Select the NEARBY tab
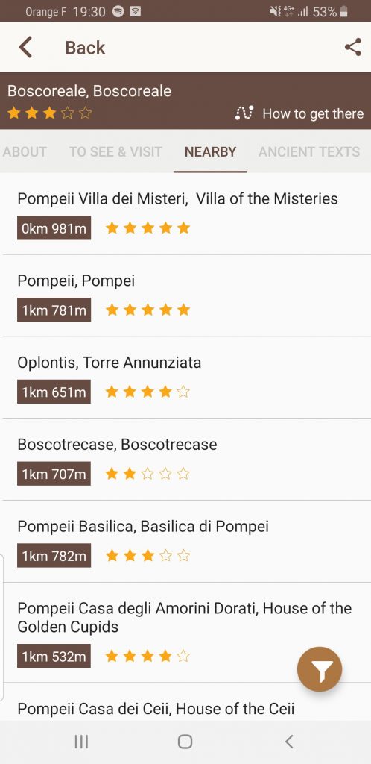The height and width of the screenshot is (764, 371). pos(210,151)
